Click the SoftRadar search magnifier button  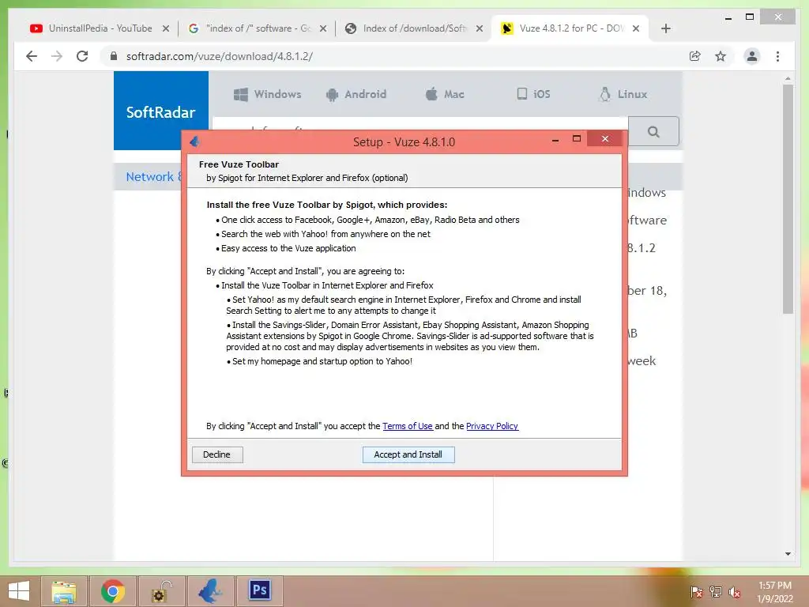653,132
